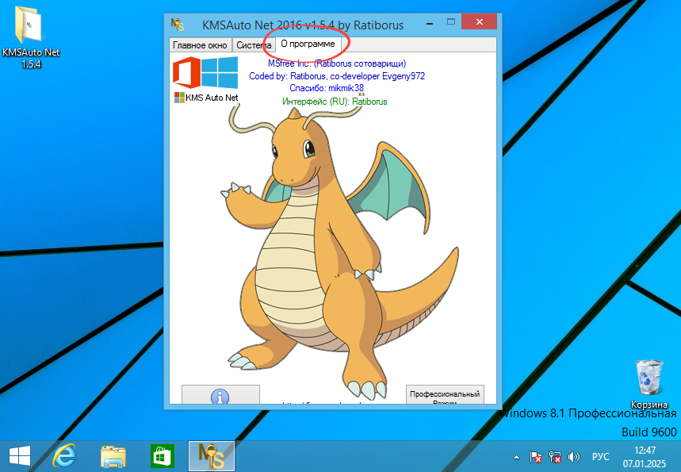Click the KMSAuto icon in title bar
The width and height of the screenshot is (681, 472).
pos(179,25)
